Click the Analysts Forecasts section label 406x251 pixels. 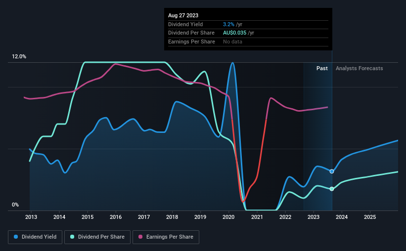point(359,68)
